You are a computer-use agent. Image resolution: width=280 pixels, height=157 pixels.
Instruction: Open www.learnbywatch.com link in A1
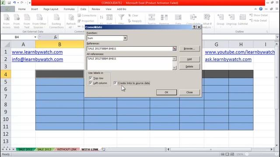click(37, 52)
